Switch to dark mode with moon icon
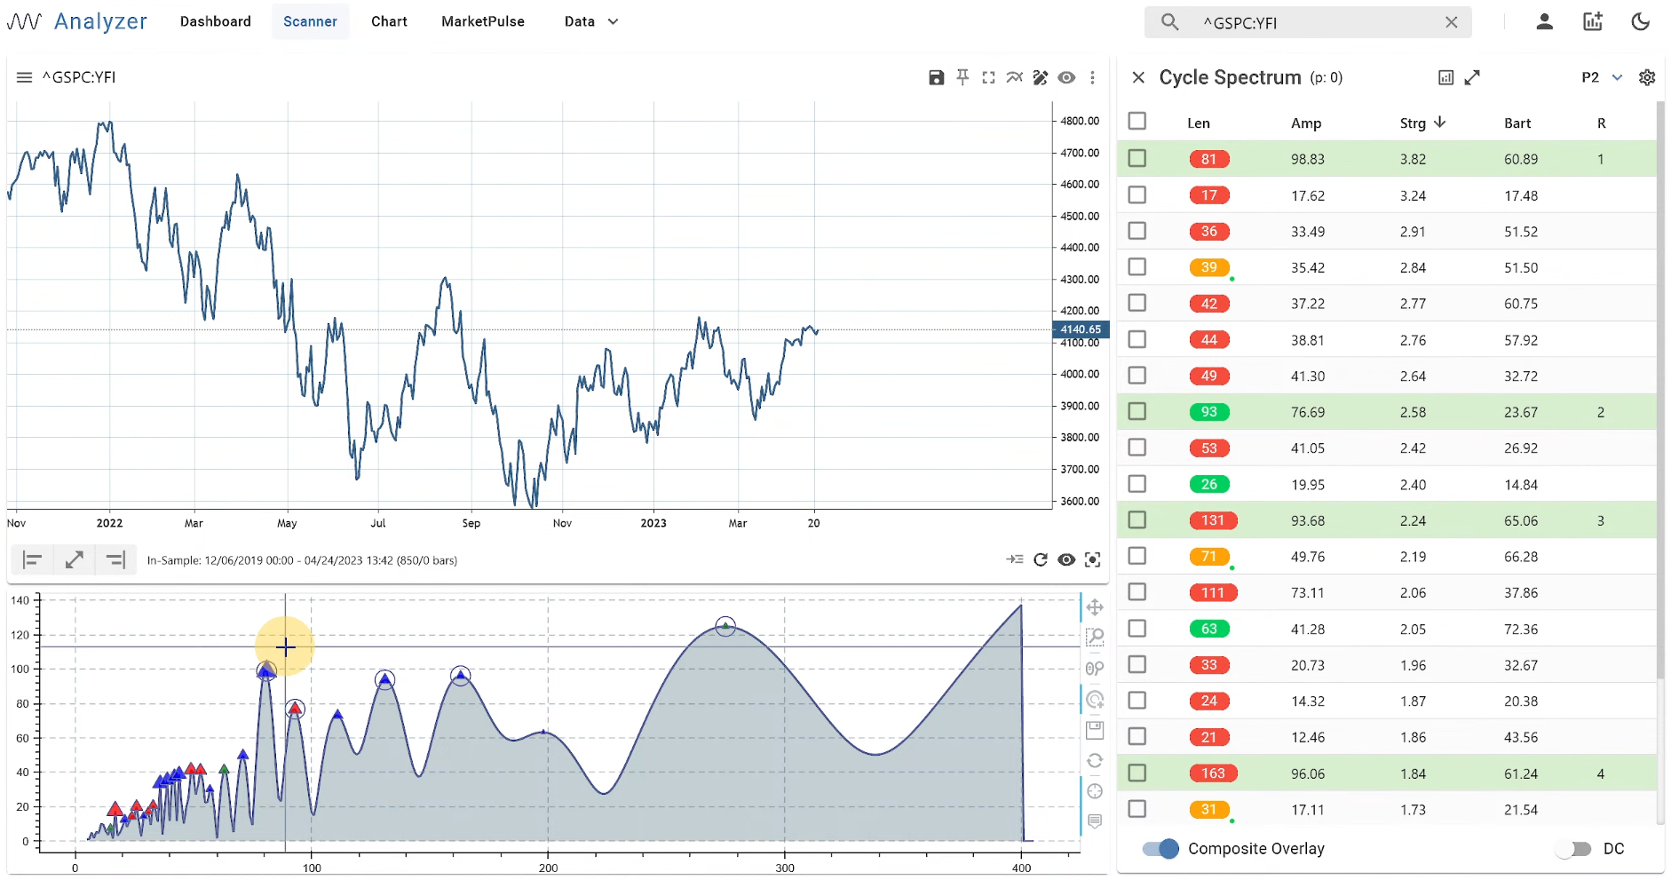Image resolution: width=1679 pixels, height=880 pixels. [1640, 21]
